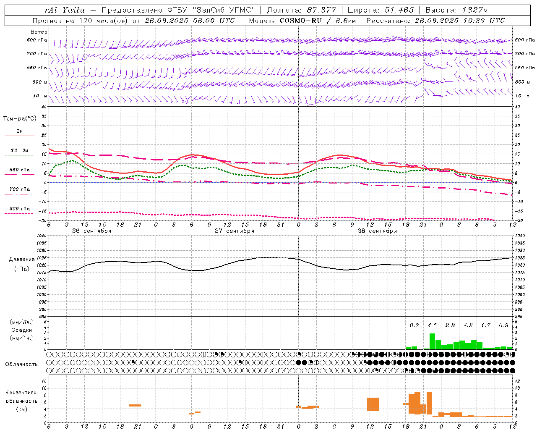Select the text Предоставлено ФГБУ "ЗапСиб УГМС"
The height and width of the screenshot is (430, 537).
click(x=179, y=10)
